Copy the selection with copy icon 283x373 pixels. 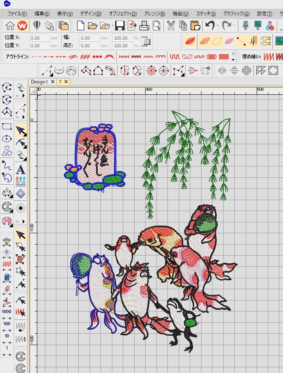[x=183, y=26]
